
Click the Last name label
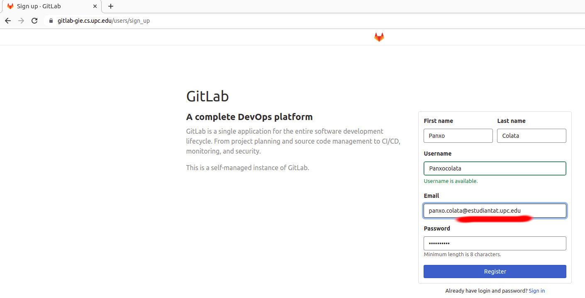(511, 121)
